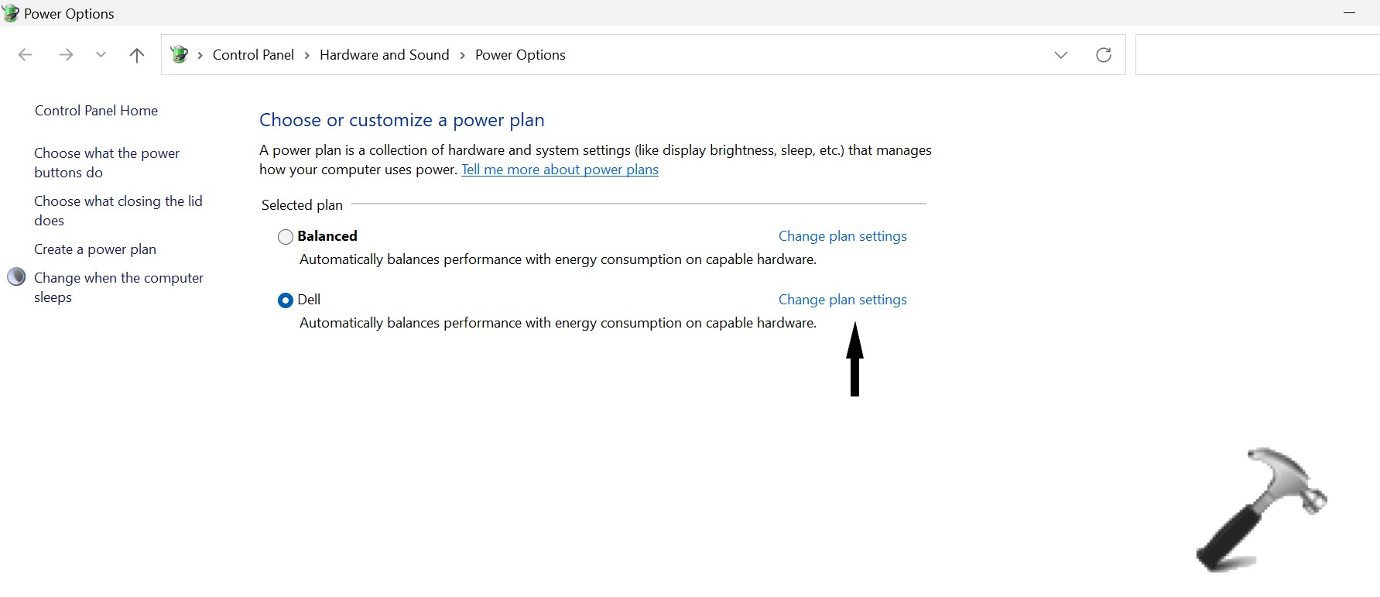Open Change plan settings for Balanced
The width and height of the screenshot is (1380, 597).
point(842,236)
